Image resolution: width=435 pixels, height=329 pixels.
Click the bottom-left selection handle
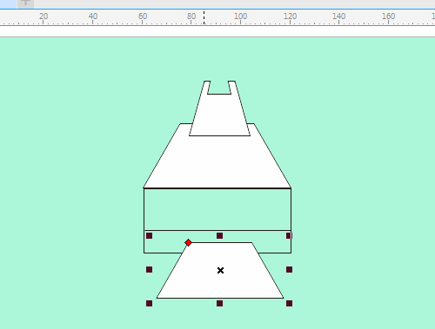(x=150, y=303)
